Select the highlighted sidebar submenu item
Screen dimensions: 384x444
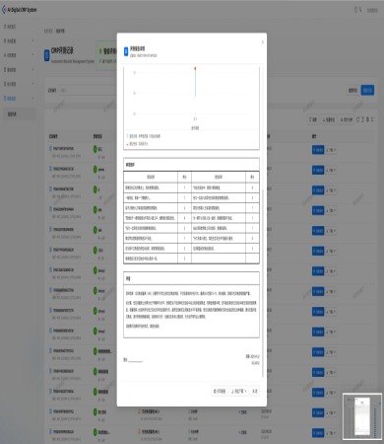(x=20, y=114)
